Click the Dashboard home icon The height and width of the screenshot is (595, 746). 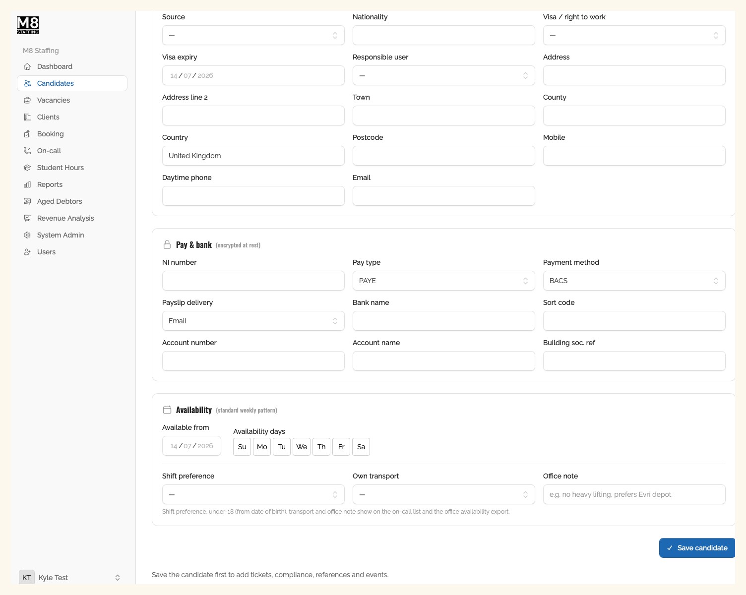click(27, 66)
